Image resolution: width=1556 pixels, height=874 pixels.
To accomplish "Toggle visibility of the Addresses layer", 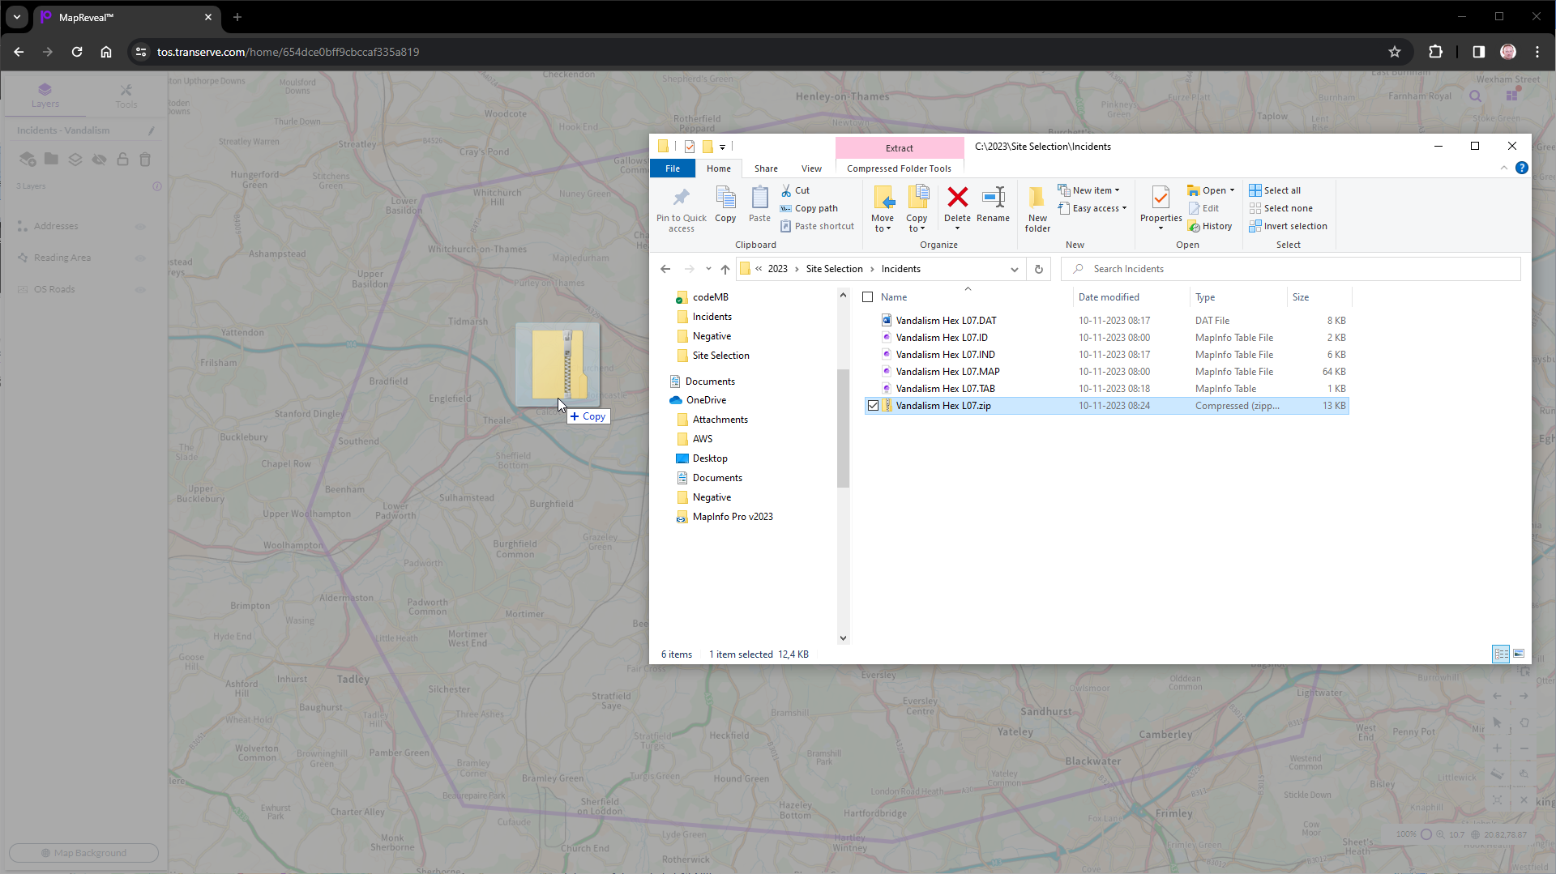I will pos(140,226).
